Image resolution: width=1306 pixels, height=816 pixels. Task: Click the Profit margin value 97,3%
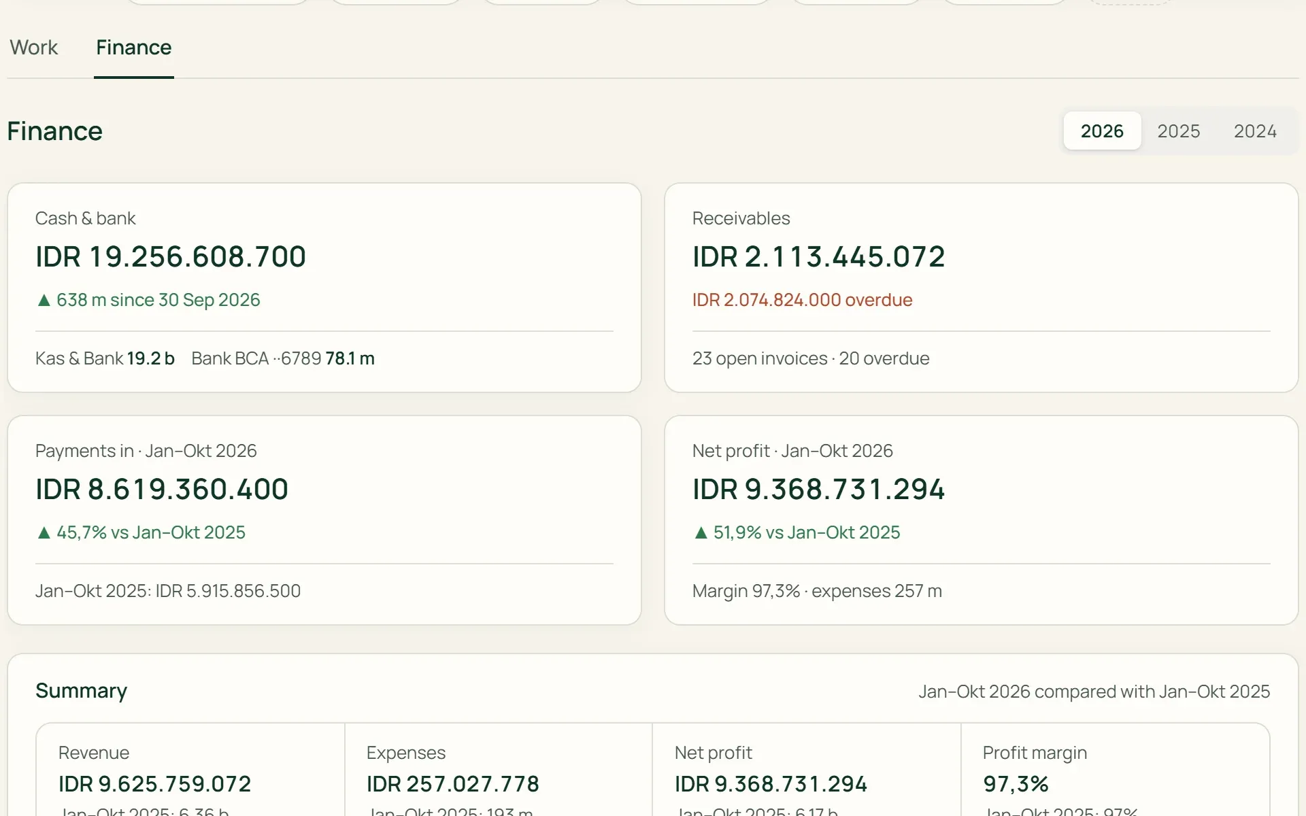pos(1016,784)
